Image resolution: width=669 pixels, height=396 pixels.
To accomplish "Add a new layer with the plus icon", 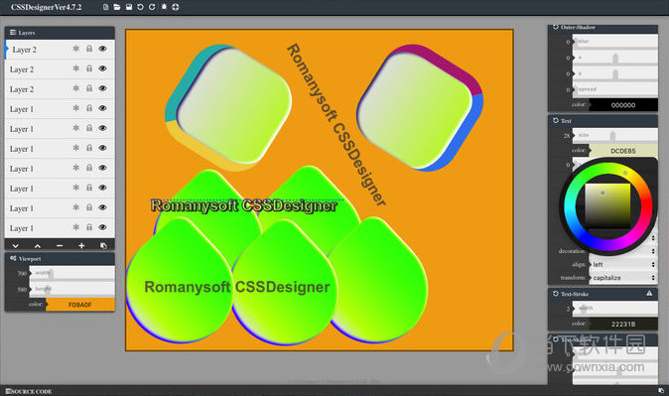I will (81, 246).
